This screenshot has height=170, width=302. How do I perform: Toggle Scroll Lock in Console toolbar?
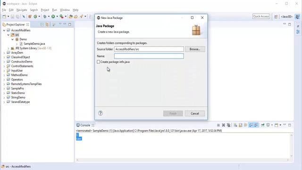pyautogui.click(x=241, y=125)
